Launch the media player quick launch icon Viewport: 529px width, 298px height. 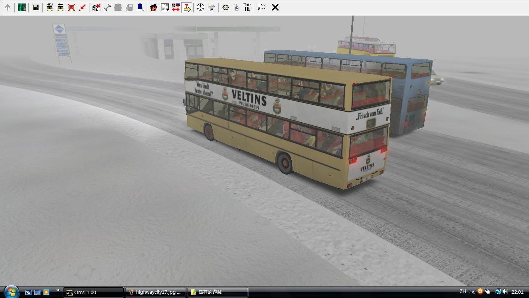point(46,292)
